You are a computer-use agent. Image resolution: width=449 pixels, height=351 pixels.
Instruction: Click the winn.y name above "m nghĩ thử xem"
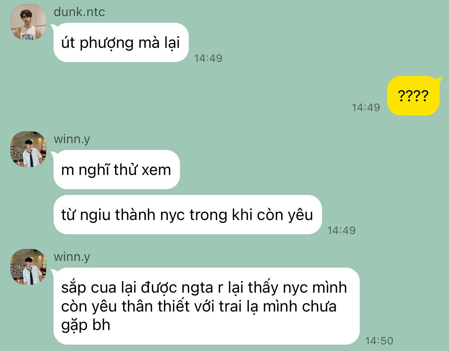[x=72, y=139]
